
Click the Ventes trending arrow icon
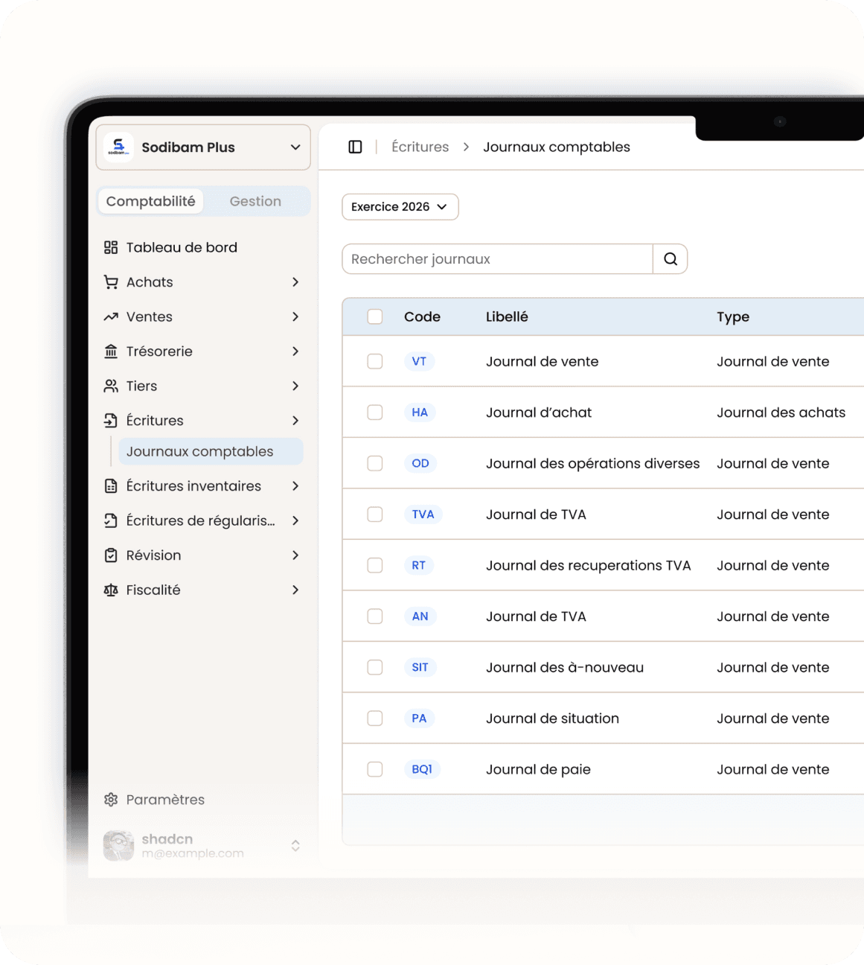click(x=111, y=316)
